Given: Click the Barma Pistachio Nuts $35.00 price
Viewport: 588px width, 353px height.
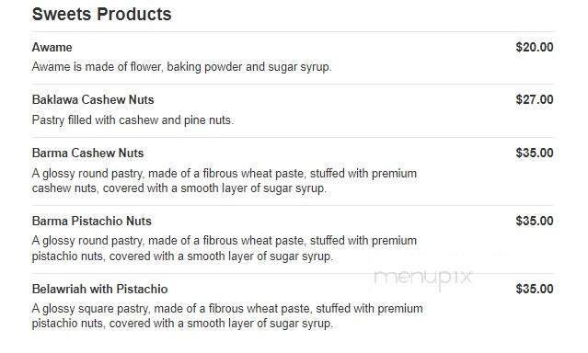Looking at the screenshot, I should click(x=535, y=221).
